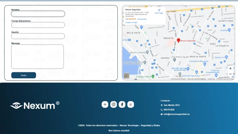Open the Instagram social icon
Image resolution: width=238 pixels, height=134 pixels.
(113, 105)
